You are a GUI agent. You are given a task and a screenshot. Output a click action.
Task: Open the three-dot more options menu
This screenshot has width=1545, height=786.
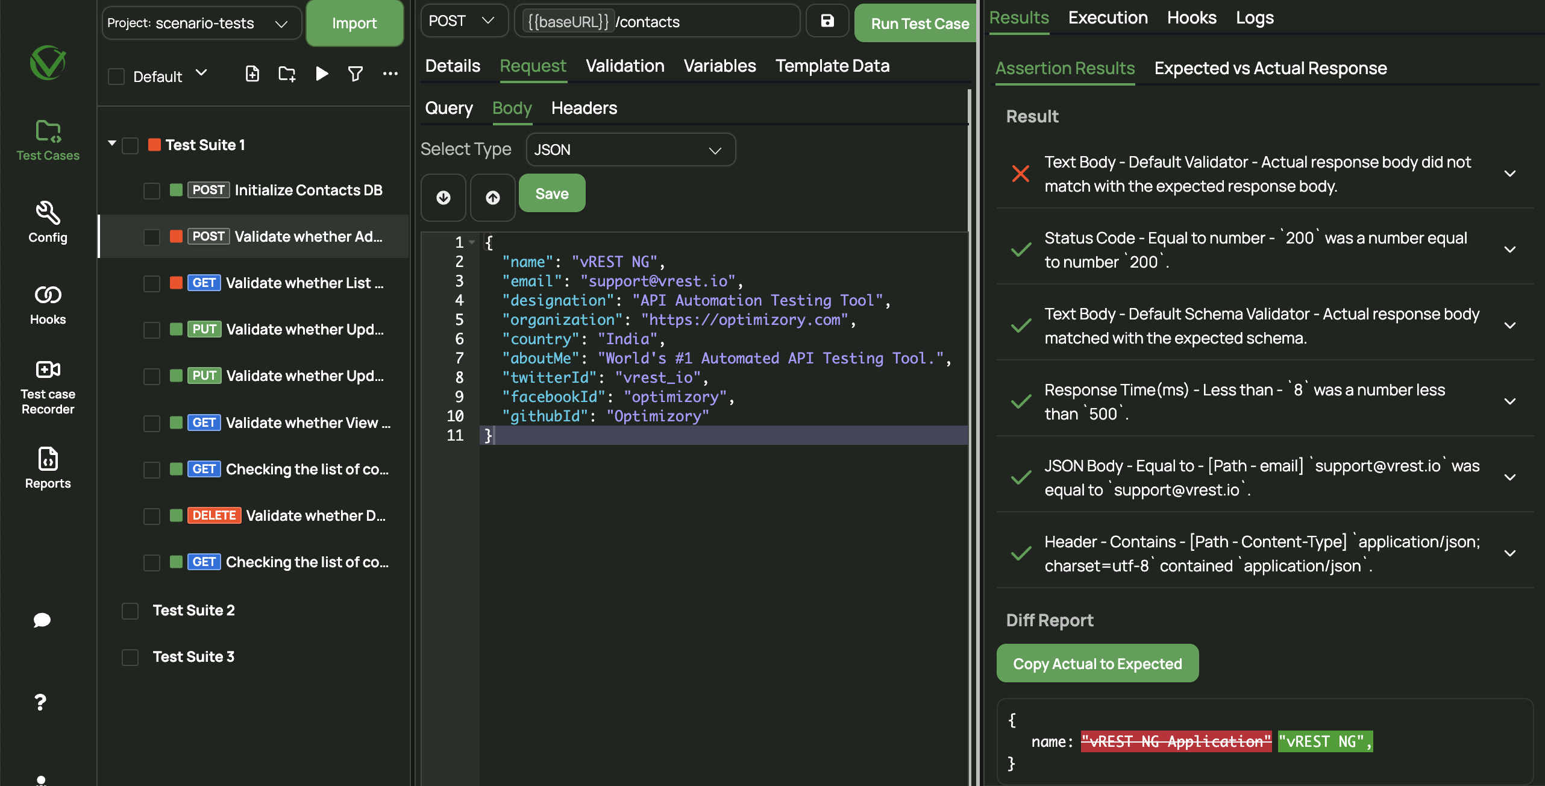click(390, 74)
